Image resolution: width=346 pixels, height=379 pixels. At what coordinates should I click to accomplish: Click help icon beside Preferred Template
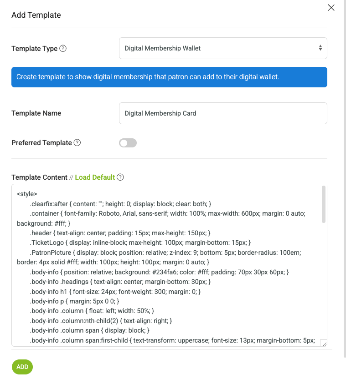[77, 142]
